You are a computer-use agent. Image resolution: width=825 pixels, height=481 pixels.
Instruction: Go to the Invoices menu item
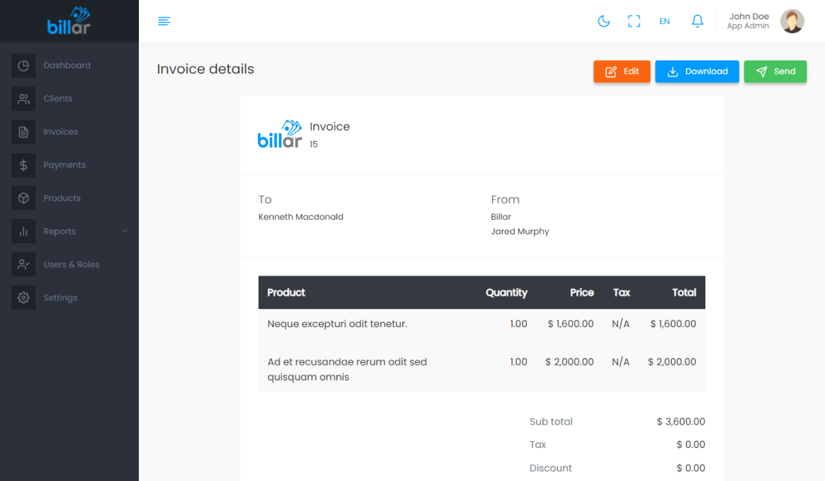pyautogui.click(x=60, y=132)
